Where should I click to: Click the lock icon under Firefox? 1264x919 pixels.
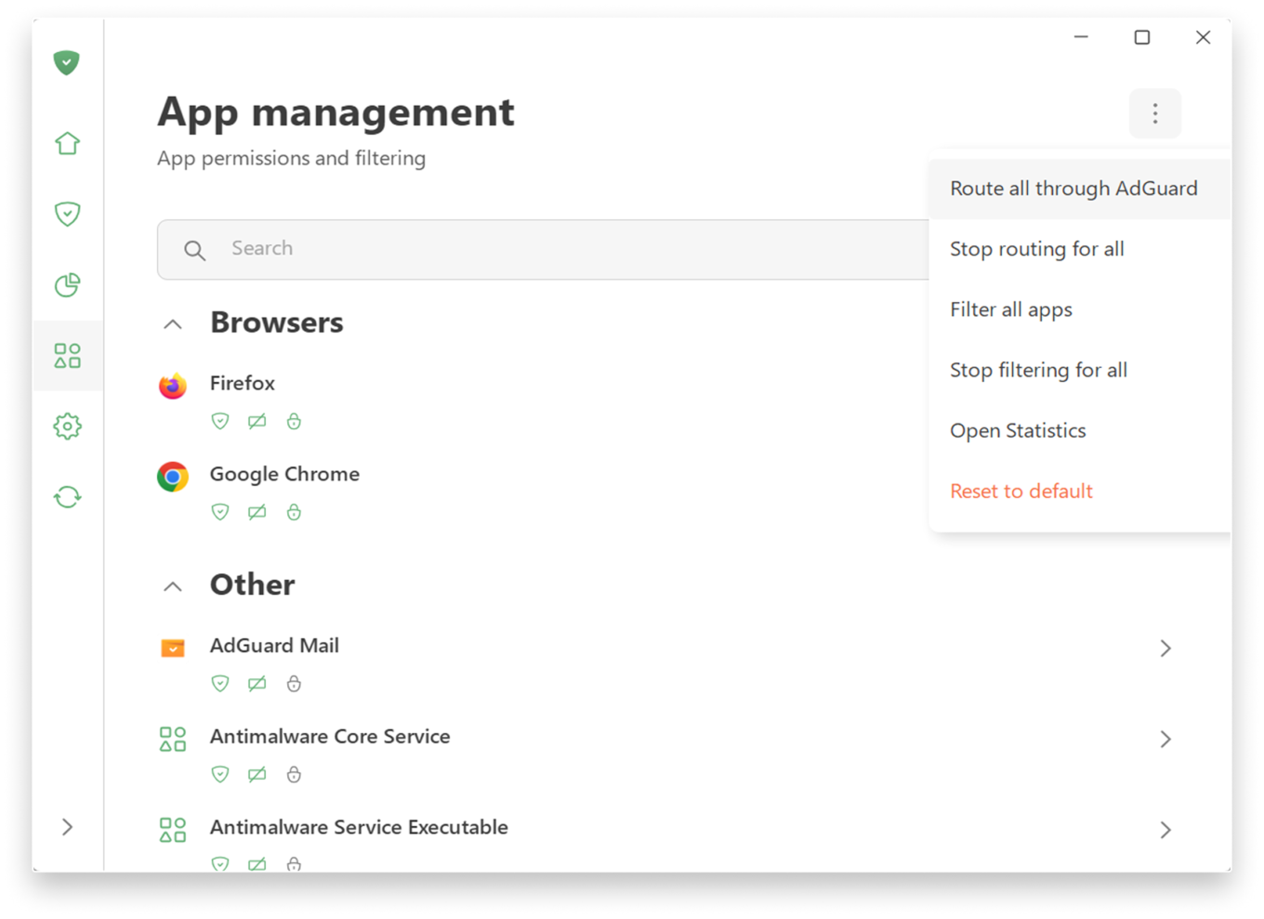point(294,422)
